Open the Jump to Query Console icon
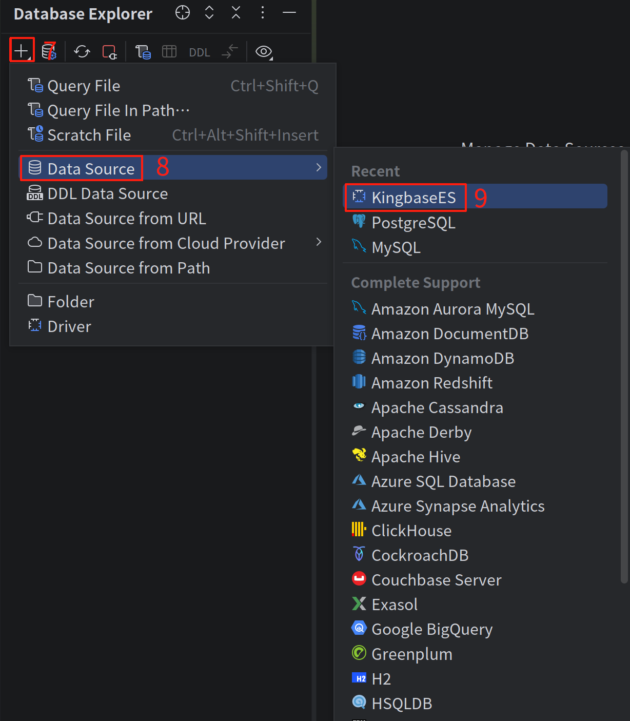The height and width of the screenshot is (721, 630). [143, 52]
